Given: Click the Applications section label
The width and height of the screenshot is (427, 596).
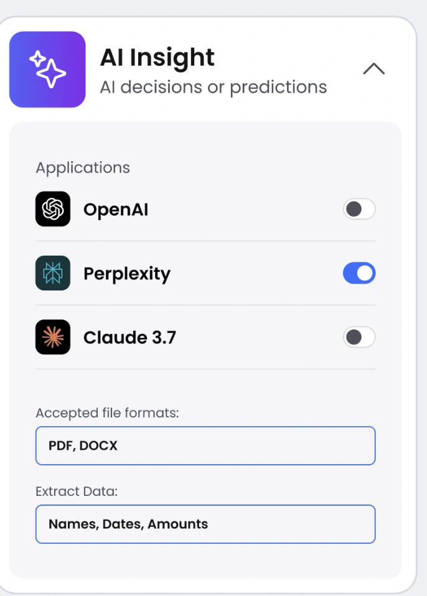Looking at the screenshot, I should click(83, 168).
